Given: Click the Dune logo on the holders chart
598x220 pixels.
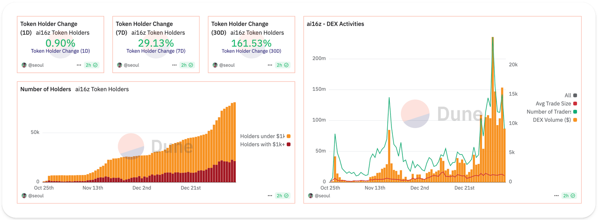Looking at the screenshot, I should tap(130, 147).
